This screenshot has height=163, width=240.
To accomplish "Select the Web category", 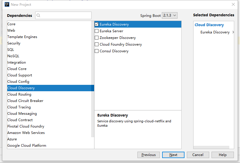I will coord(49,31).
